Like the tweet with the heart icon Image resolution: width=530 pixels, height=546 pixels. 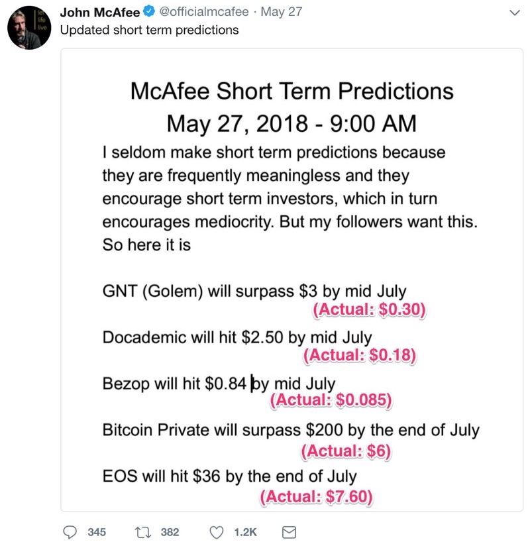(x=216, y=533)
